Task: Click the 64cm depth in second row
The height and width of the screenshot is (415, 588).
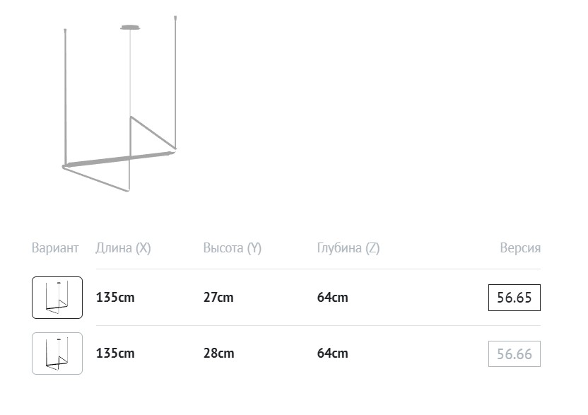Action: click(x=333, y=353)
